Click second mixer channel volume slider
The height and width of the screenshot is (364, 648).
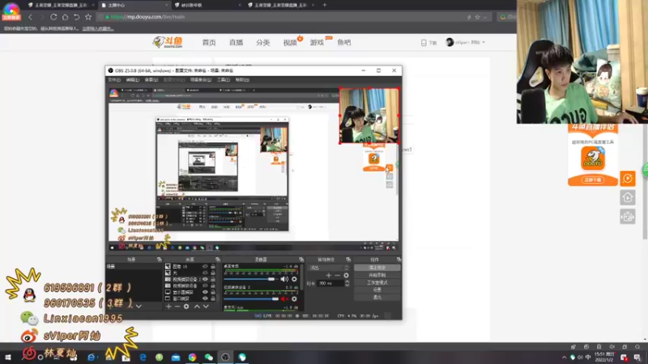point(250,298)
